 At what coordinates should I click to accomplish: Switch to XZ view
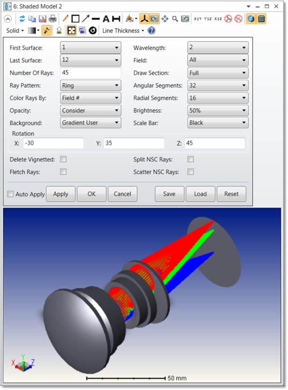218,19
